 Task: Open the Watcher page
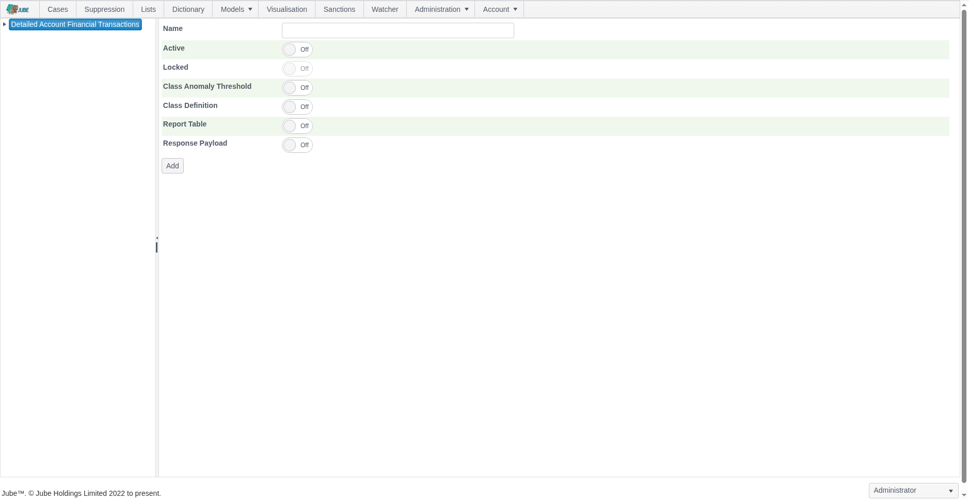click(385, 9)
